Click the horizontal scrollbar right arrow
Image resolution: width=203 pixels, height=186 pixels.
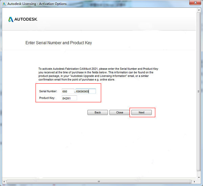[x=194, y=182]
